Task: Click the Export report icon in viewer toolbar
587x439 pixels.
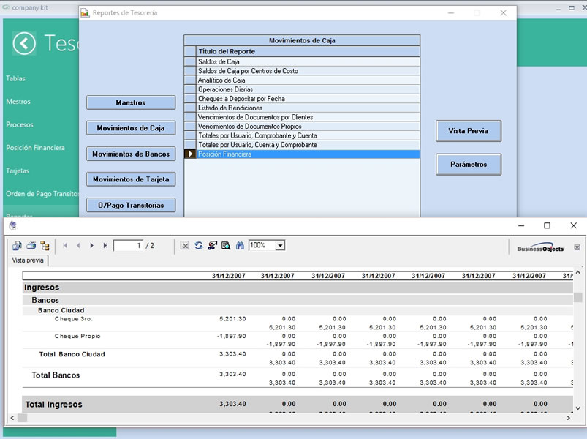Action: click(x=17, y=246)
